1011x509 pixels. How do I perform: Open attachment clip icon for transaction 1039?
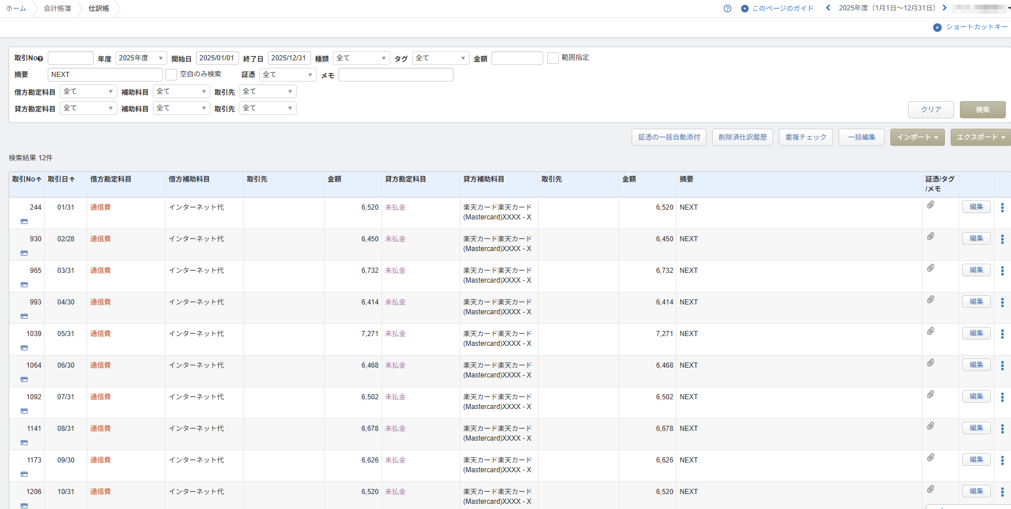[931, 331]
